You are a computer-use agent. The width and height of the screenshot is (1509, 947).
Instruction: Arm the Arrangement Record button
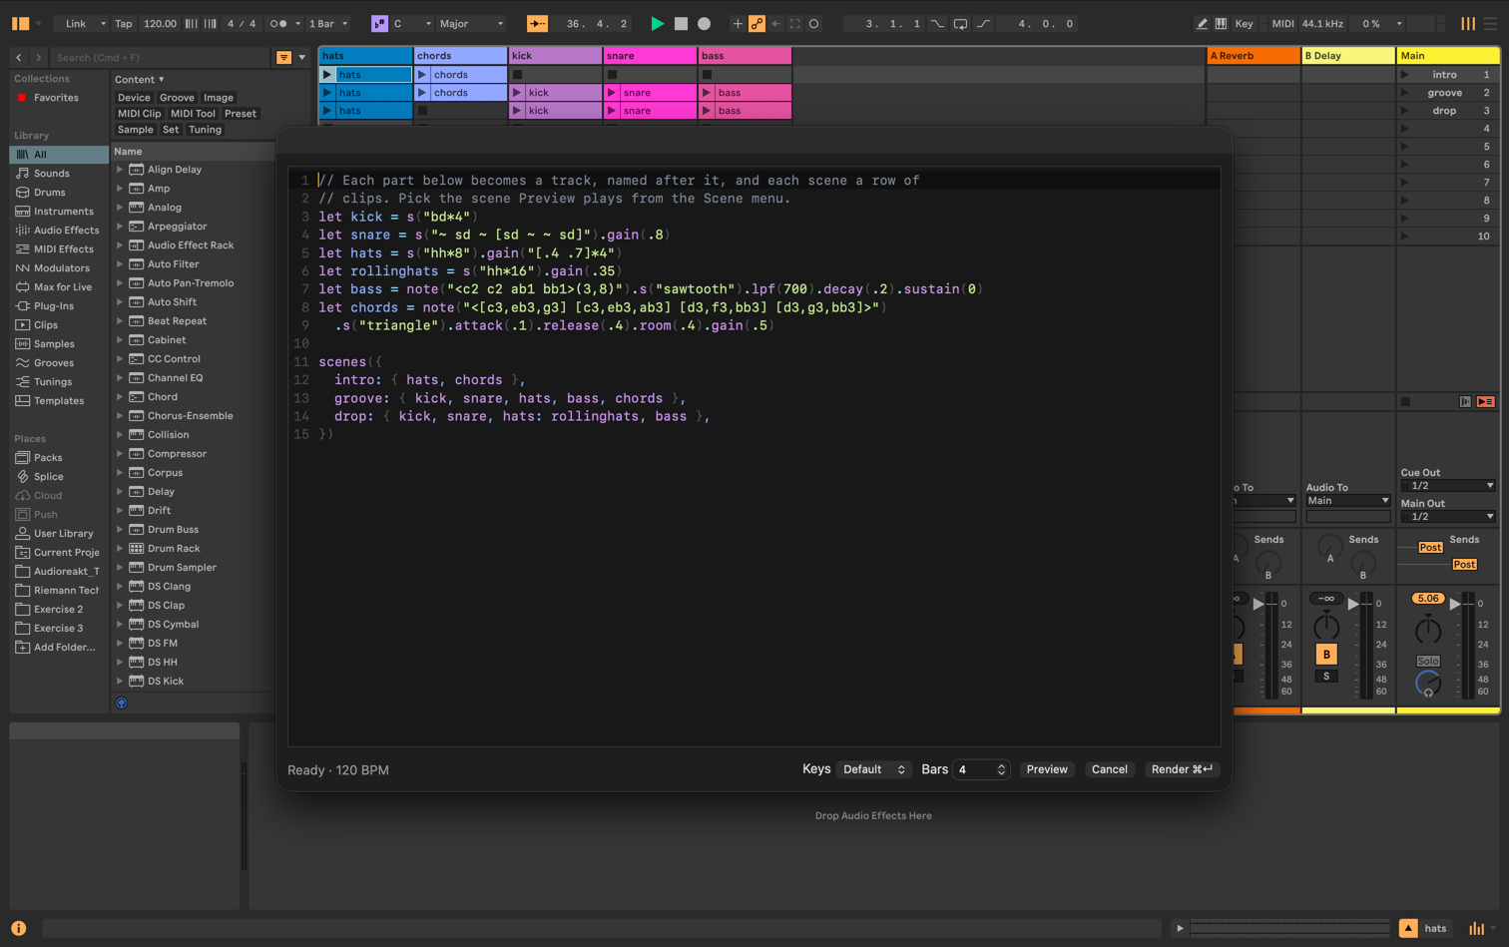pos(705,24)
